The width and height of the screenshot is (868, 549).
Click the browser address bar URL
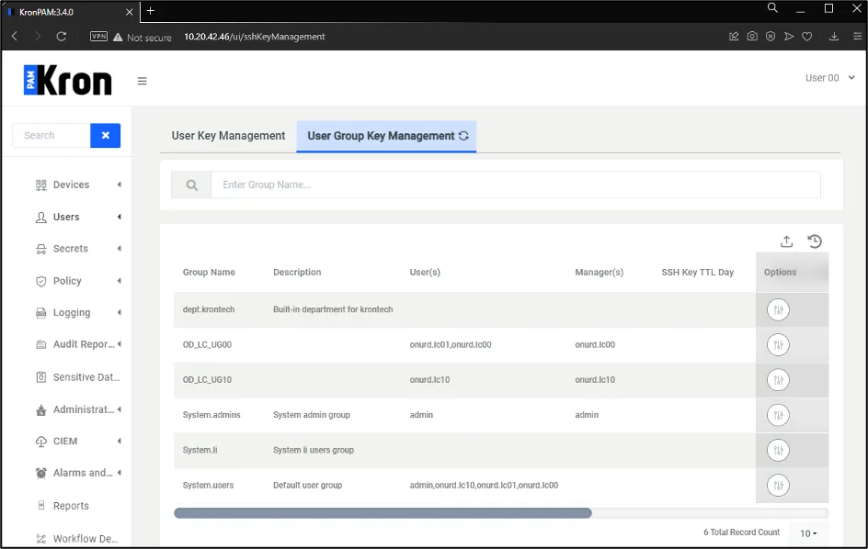point(254,37)
